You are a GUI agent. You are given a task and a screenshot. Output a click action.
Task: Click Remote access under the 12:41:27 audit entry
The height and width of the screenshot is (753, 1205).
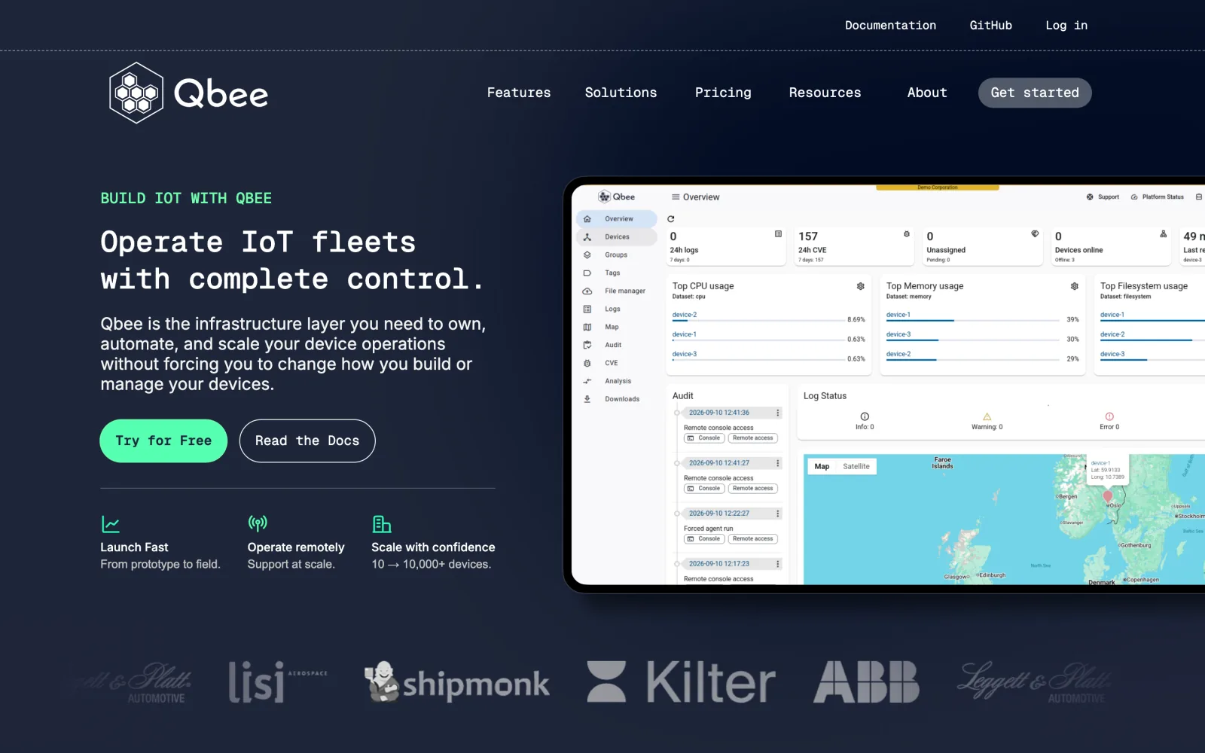[753, 489]
